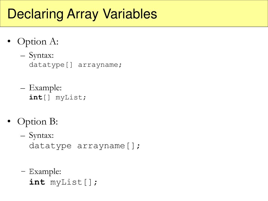Click the 'Declaring Array Variables' slide title
This screenshot has height=201, width=268.
click(x=82, y=14)
